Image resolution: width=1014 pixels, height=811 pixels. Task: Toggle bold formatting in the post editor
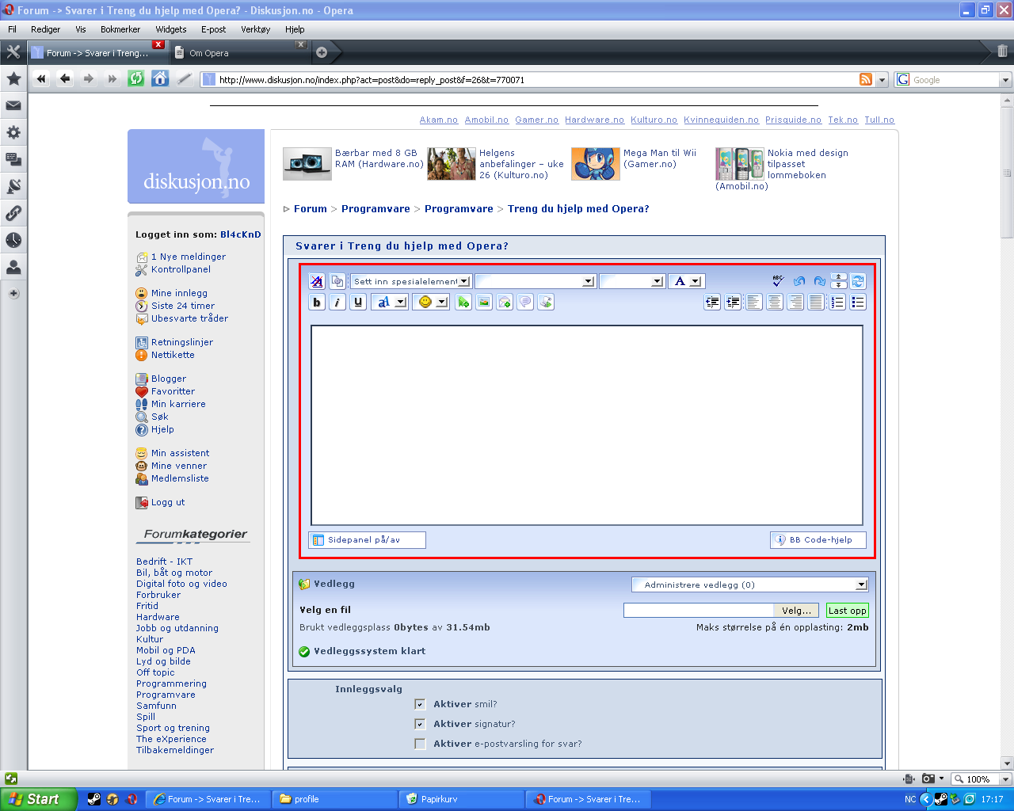pos(317,302)
